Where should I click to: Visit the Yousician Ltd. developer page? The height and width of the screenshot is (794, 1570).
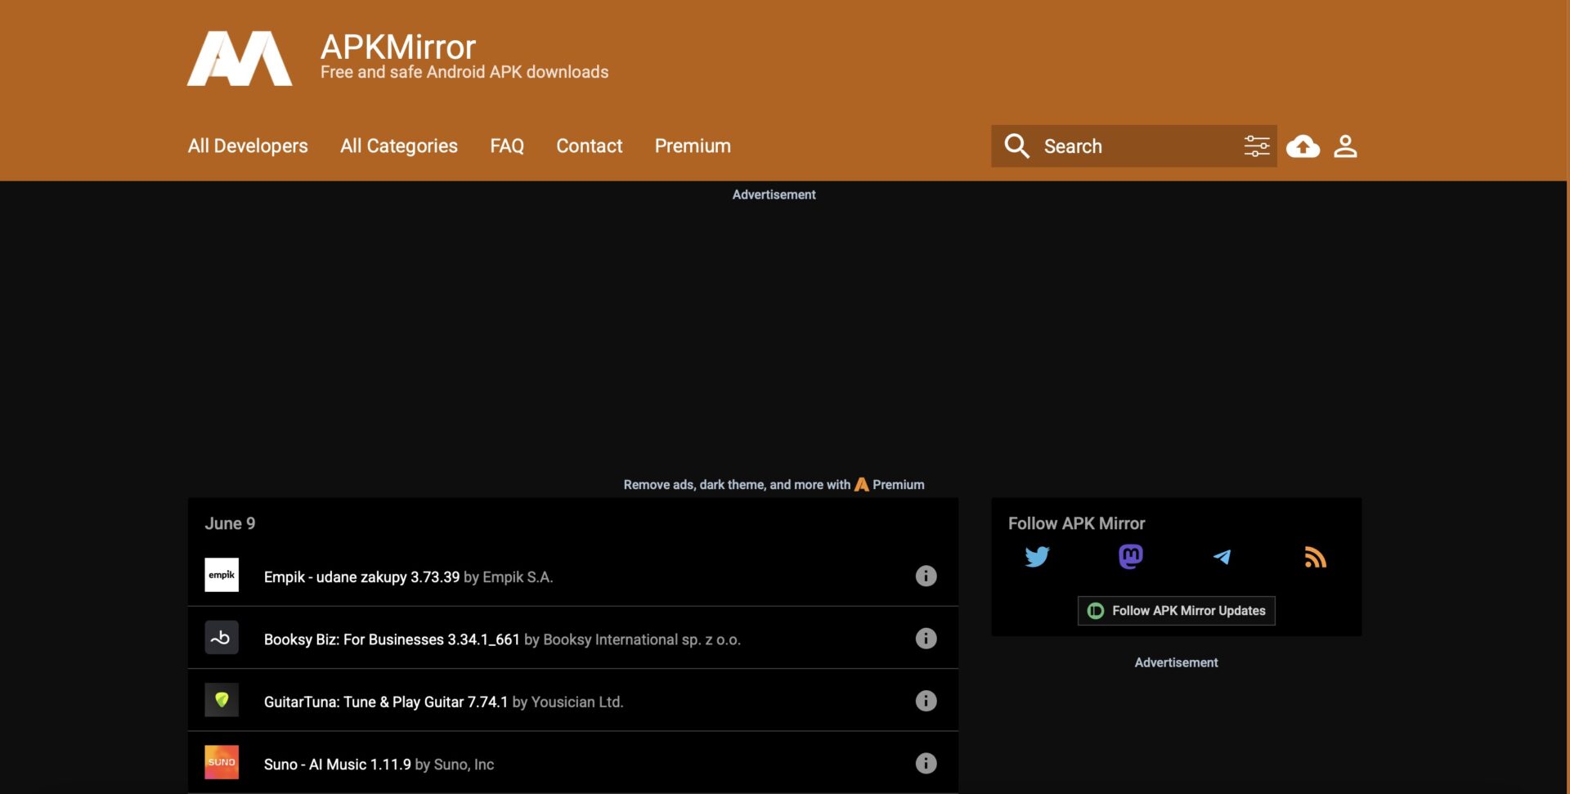[577, 702]
